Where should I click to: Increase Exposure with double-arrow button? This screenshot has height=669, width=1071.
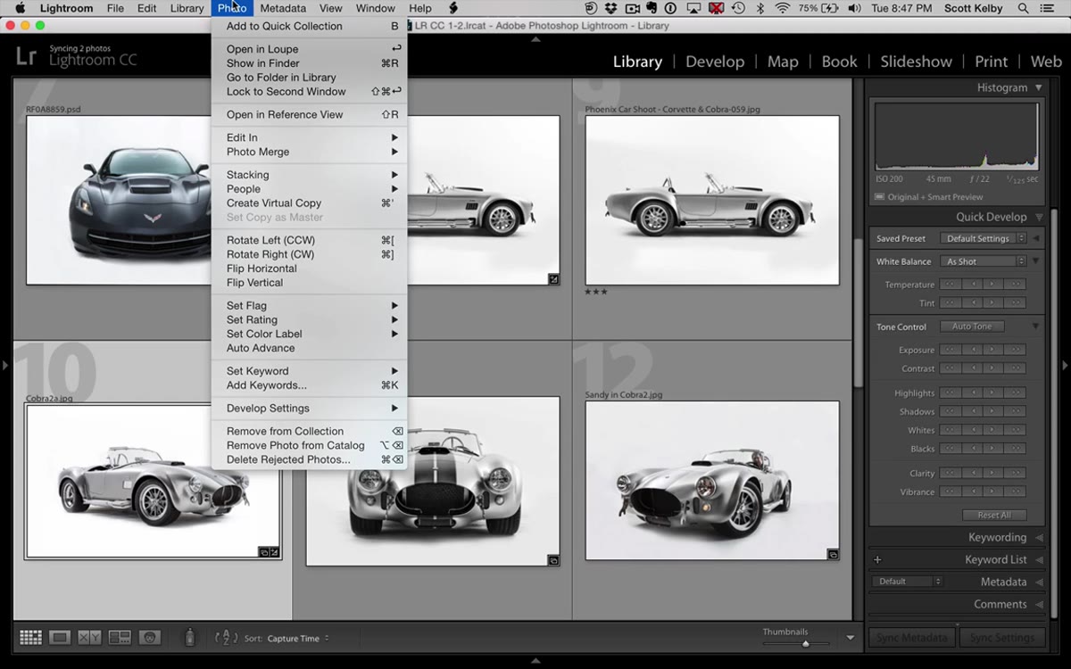1016,350
